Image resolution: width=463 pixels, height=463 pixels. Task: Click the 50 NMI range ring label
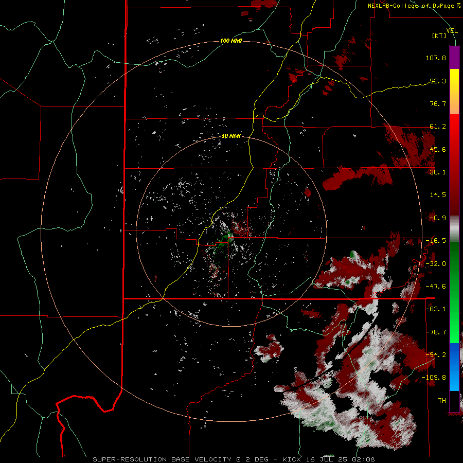click(x=231, y=136)
